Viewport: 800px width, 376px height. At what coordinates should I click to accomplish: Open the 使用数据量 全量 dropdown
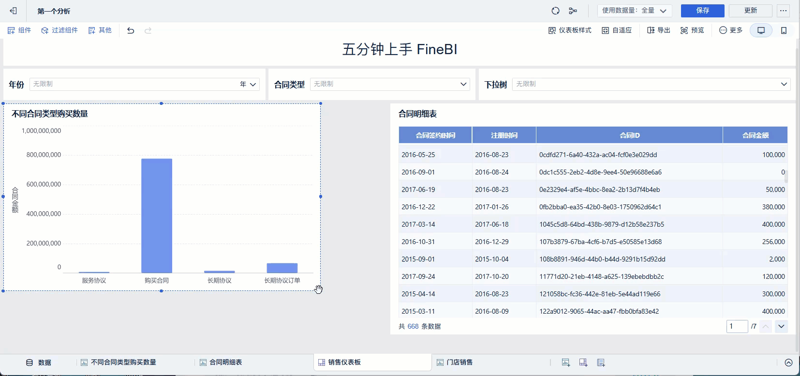click(635, 11)
